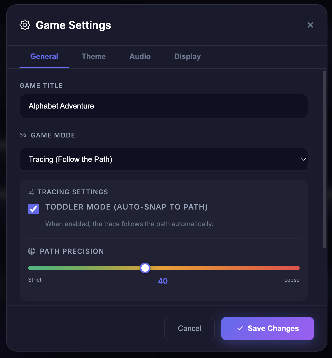The height and width of the screenshot is (358, 332).
Task: Click the Path Precision slider handle
Action: click(x=145, y=268)
